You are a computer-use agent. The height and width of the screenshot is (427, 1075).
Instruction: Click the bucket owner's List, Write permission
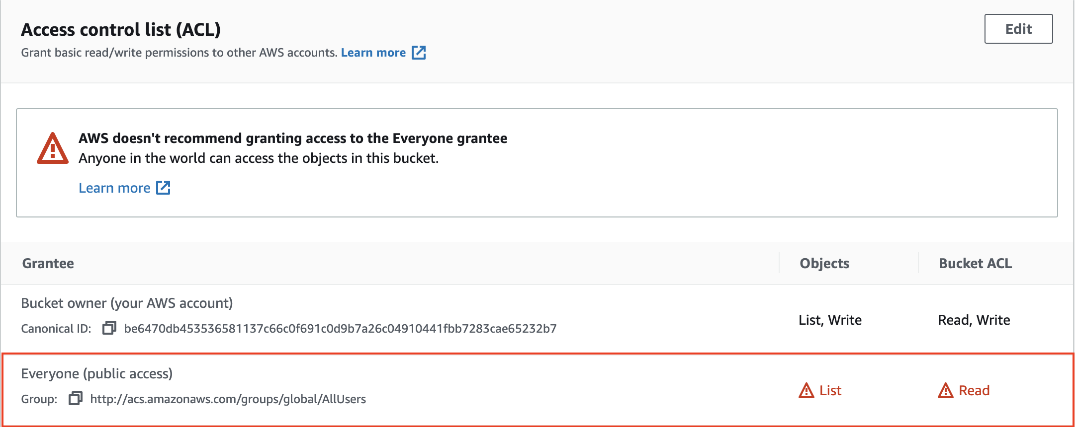tap(830, 320)
